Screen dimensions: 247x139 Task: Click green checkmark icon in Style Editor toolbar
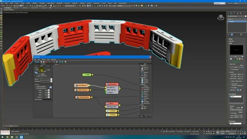click(x=49, y=62)
